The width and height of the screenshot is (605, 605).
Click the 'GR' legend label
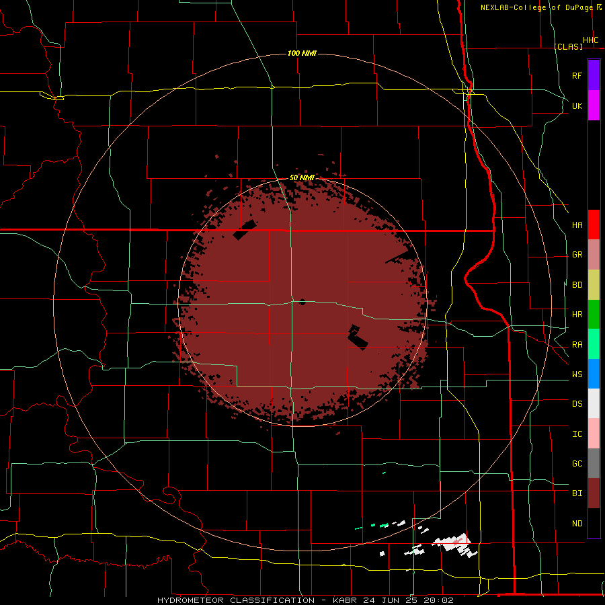[x=577, y=255]
